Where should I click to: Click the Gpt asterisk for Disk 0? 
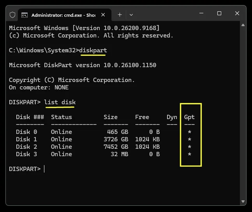pos(189,132)
